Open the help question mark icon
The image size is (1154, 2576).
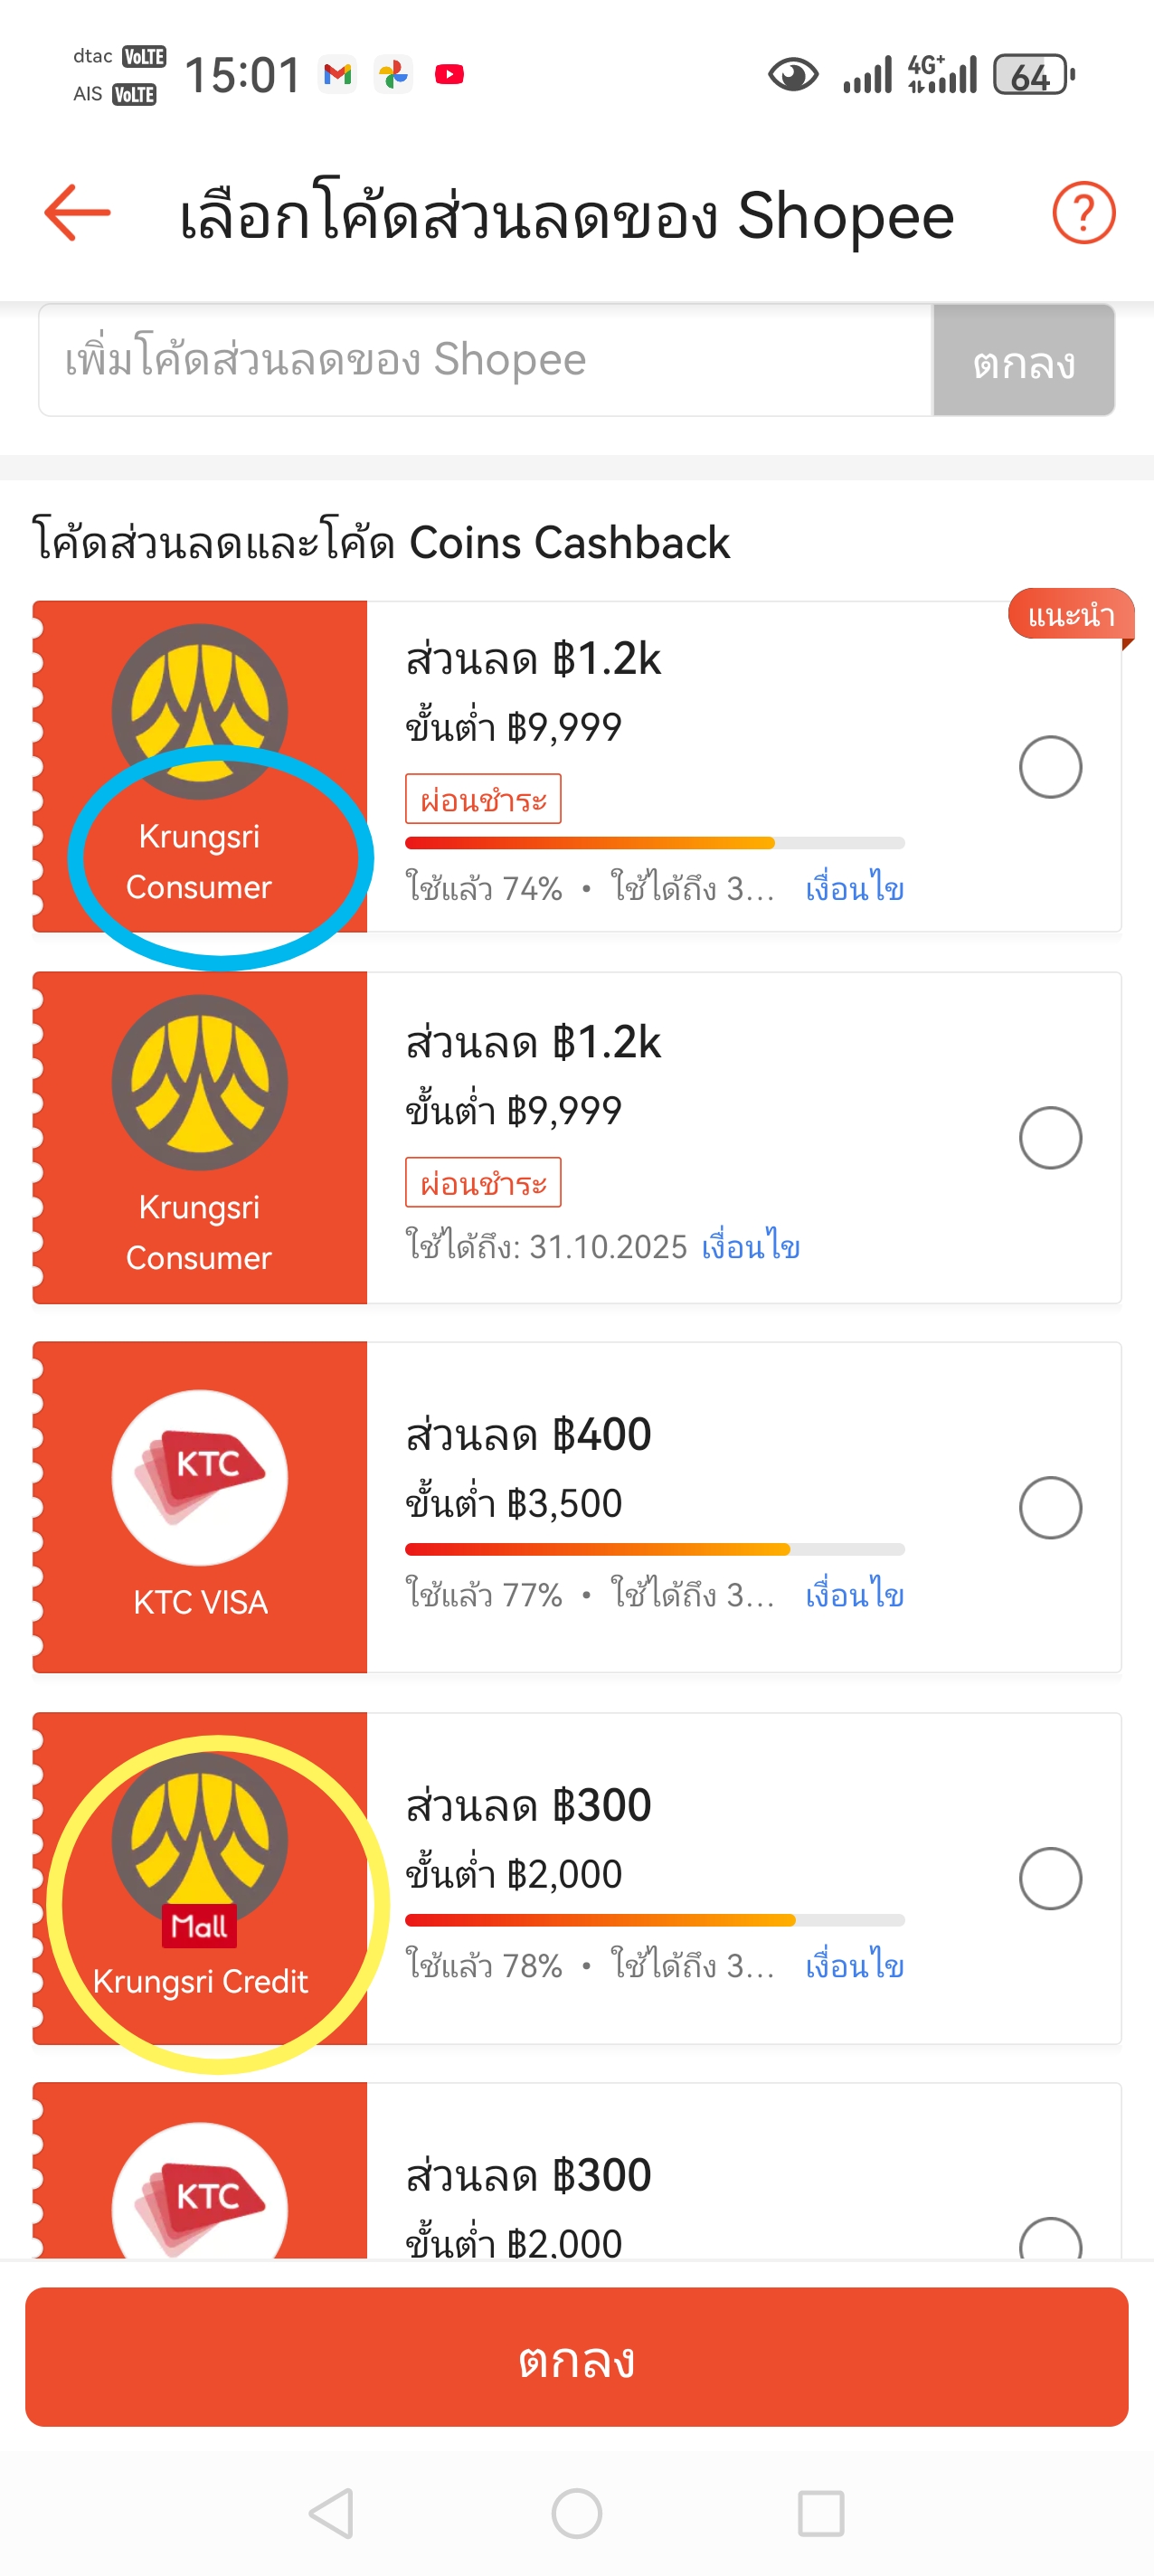coord(1083,212)
